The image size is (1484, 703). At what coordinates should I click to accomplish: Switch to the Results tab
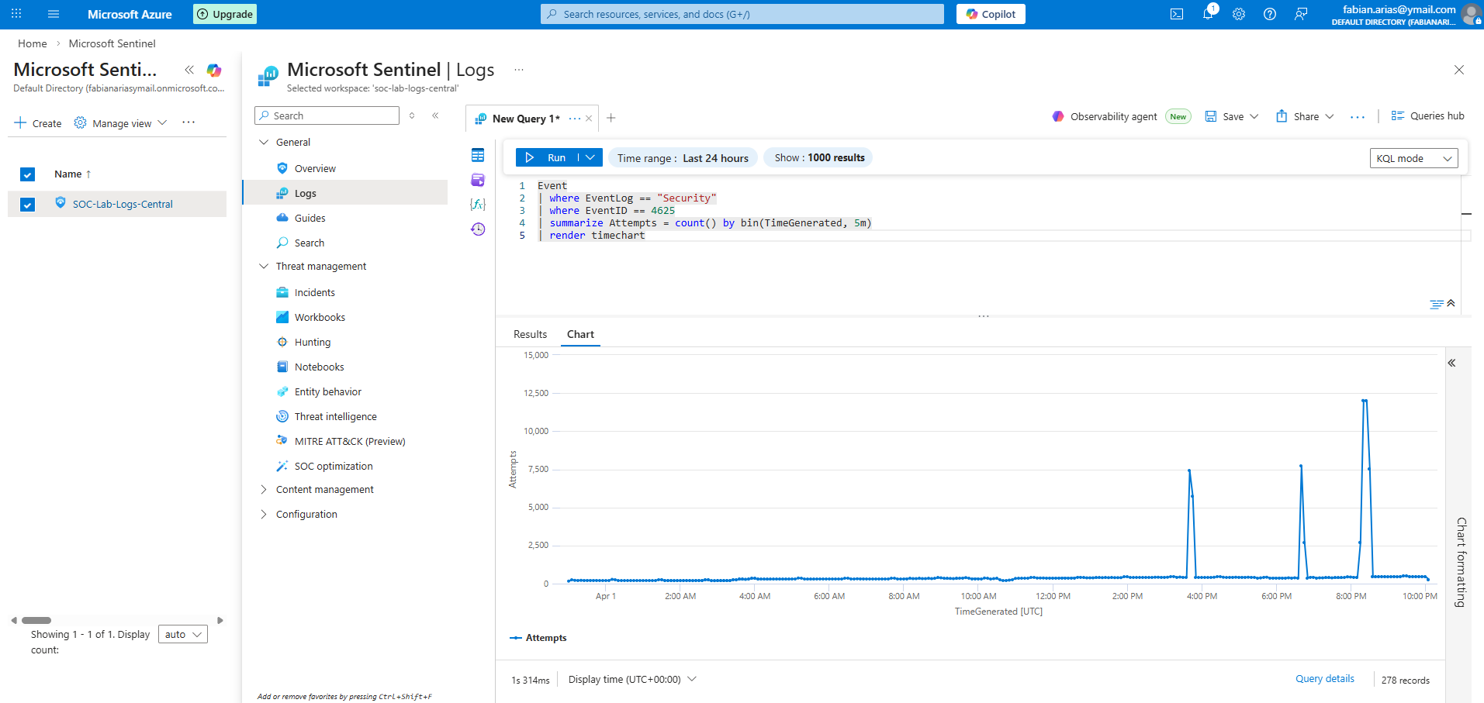tap(530, 335)
